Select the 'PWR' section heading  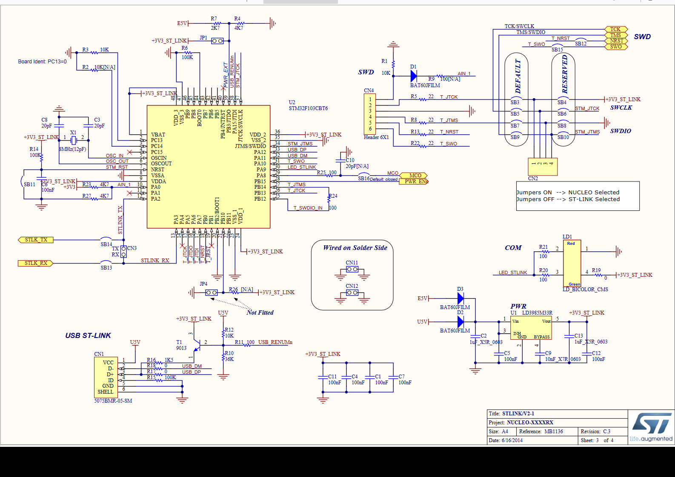coord(518,306)
